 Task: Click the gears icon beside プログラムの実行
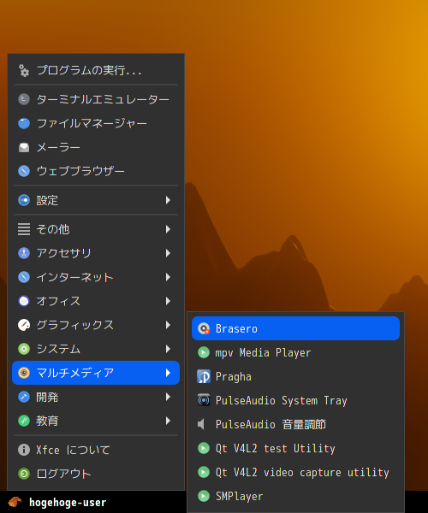(x=24, y=70)
